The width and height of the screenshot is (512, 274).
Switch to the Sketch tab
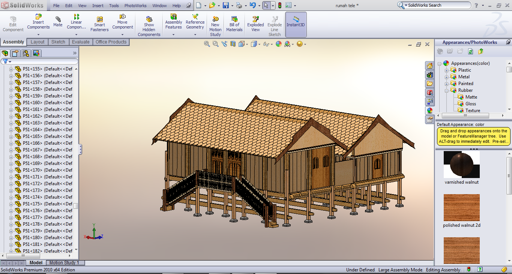click(58, 42)
